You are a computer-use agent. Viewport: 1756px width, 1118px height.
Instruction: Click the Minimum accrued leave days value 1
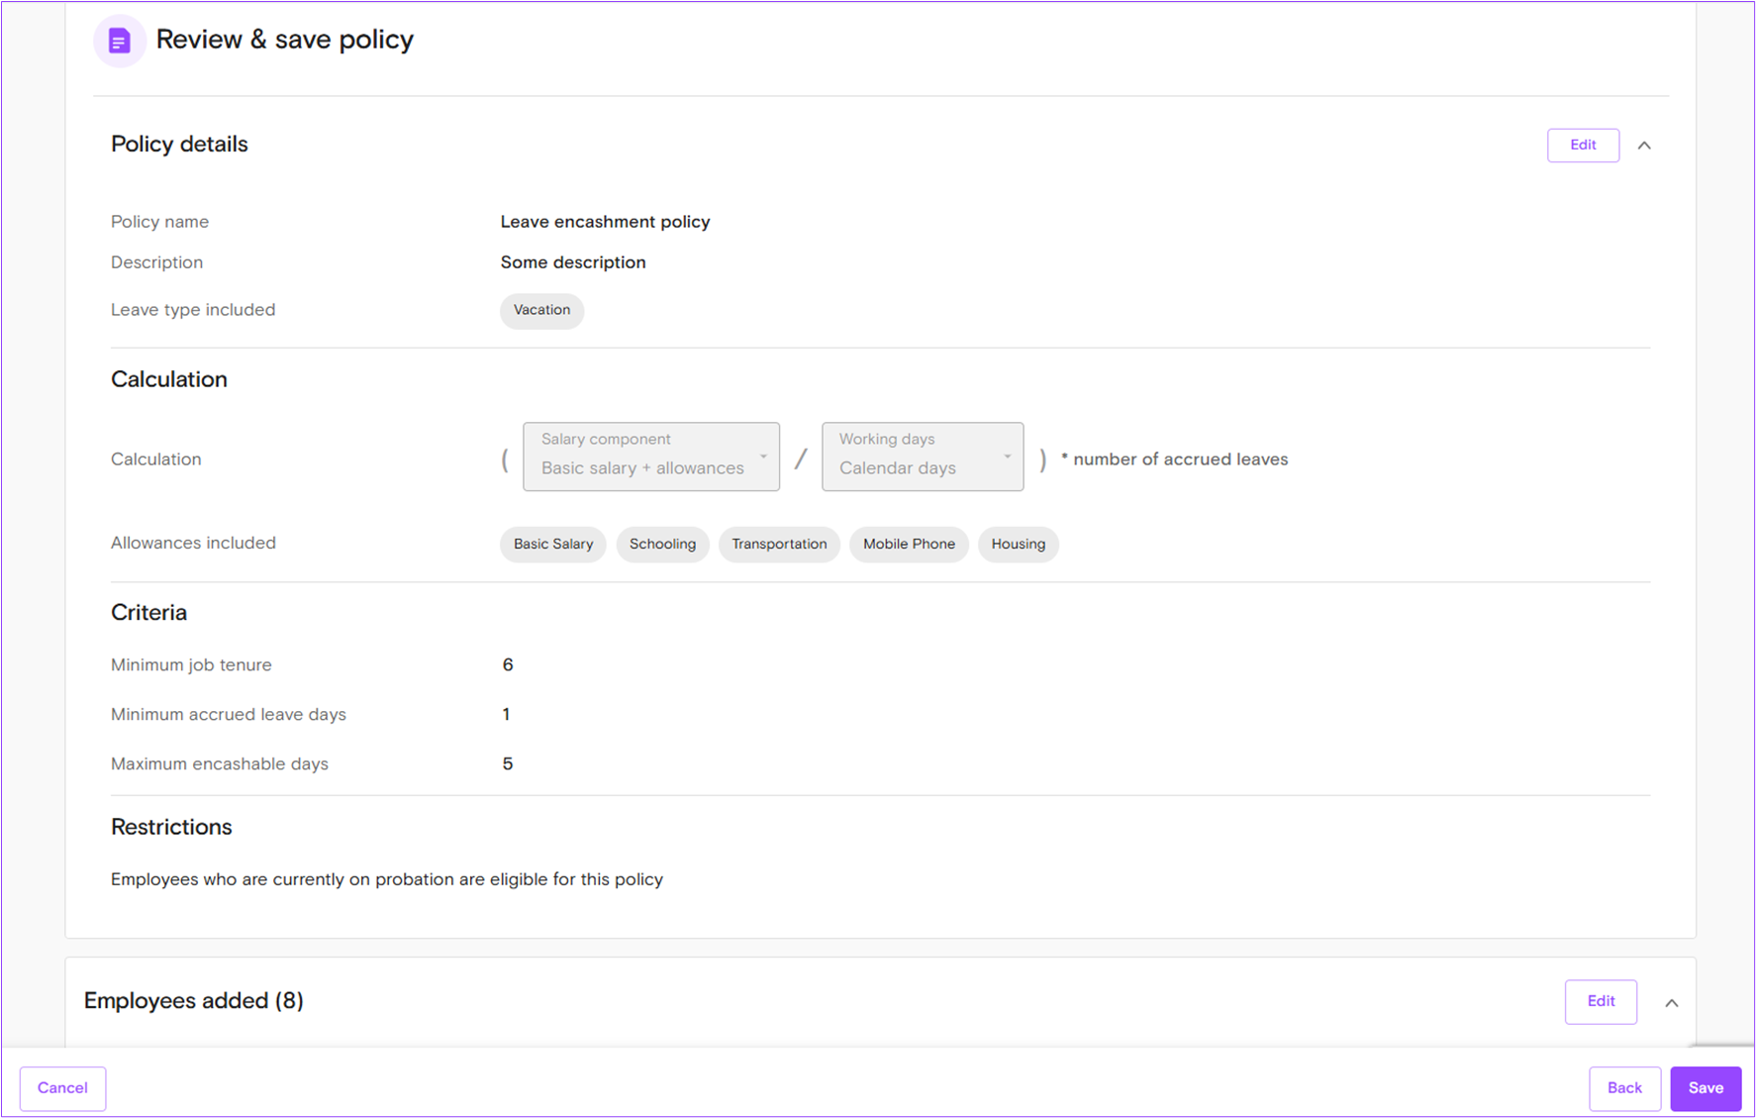[506, 714]
